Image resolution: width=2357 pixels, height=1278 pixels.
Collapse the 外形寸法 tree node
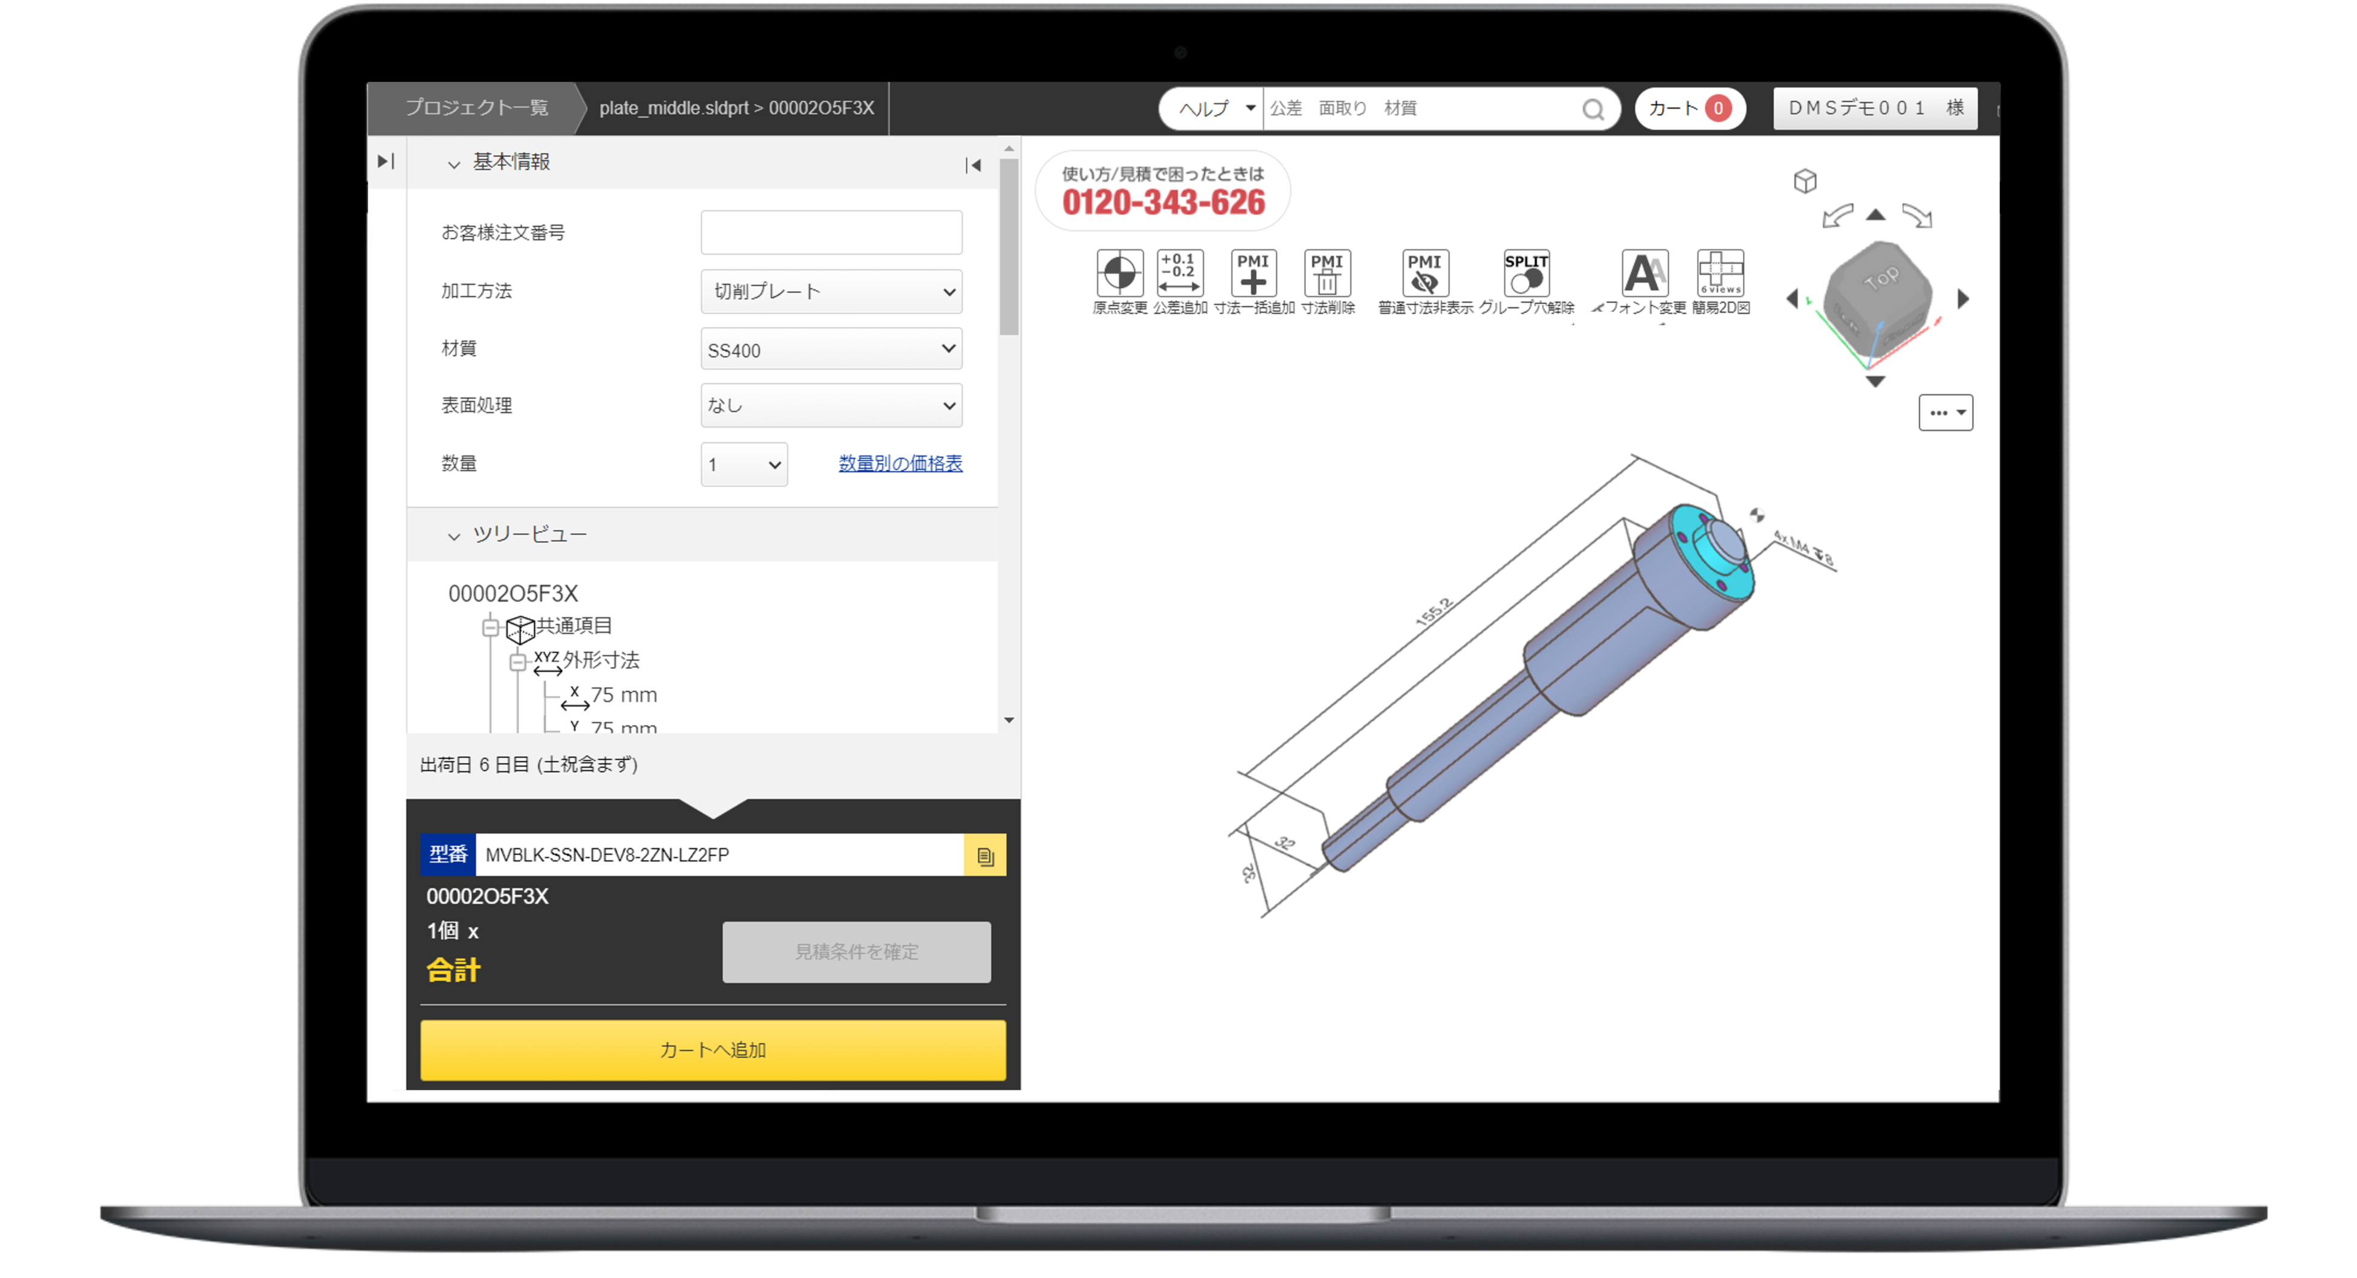pyautogui.click(x=518, y=662)
